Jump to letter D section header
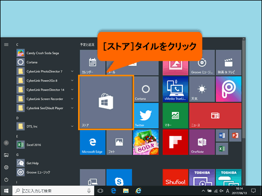Image resolution: width=262 pixels, height=196 pixels. (17, 118)
